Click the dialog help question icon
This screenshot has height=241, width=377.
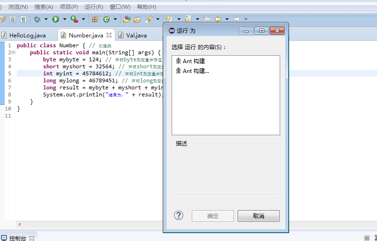(x=178, y=216)
